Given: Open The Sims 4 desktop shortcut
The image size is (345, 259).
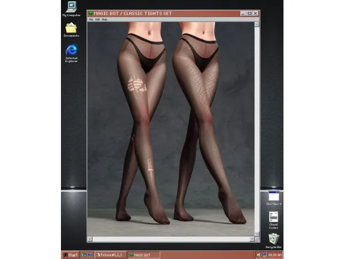Looking at the screenshot, I should (274, 198).
